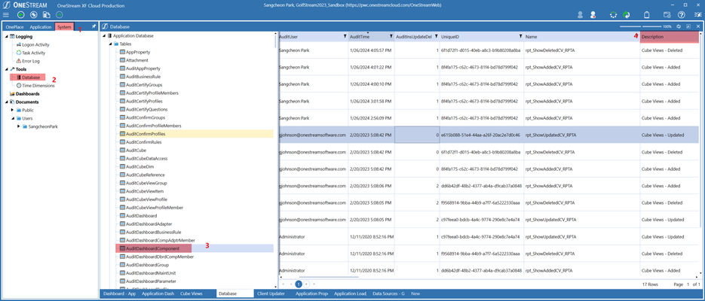705x301 pixels.
Task: Go to next page in grid pager
Action: pos(307,284)
